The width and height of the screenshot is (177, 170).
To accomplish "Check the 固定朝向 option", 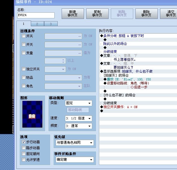I will coord(23,154).
